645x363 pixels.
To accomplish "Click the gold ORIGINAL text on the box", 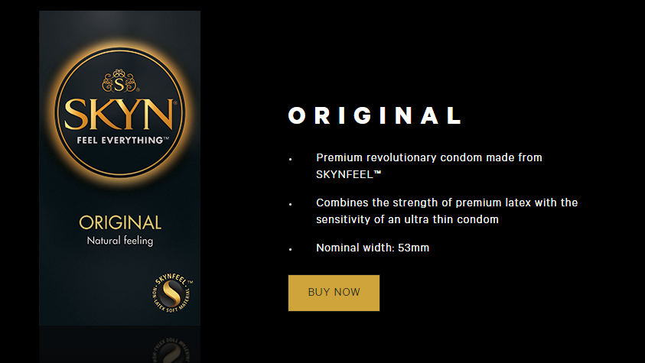I will tap(120, 223).
